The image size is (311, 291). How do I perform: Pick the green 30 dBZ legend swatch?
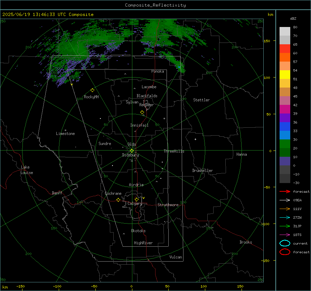coord(285,144)
